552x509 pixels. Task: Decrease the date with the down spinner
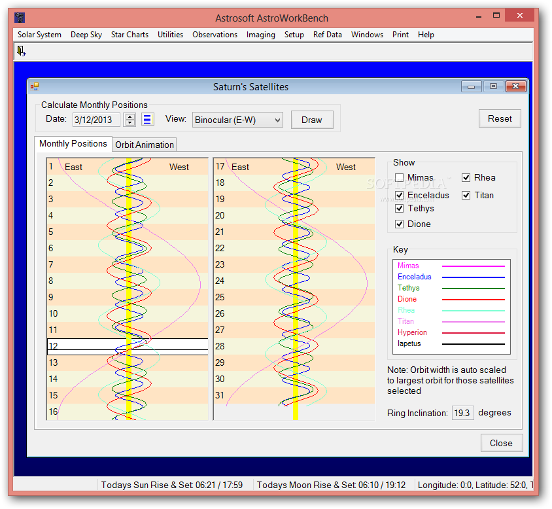coord(130,122)
